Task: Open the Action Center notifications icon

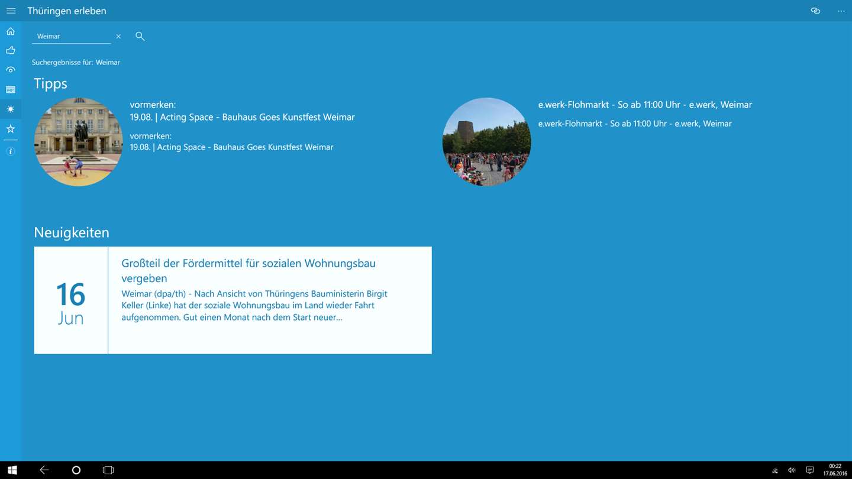Action: pos(810,471)
